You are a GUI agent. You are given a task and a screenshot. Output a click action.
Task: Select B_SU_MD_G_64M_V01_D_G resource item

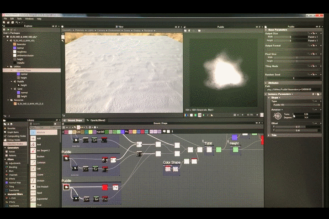[x=28, y=104]
